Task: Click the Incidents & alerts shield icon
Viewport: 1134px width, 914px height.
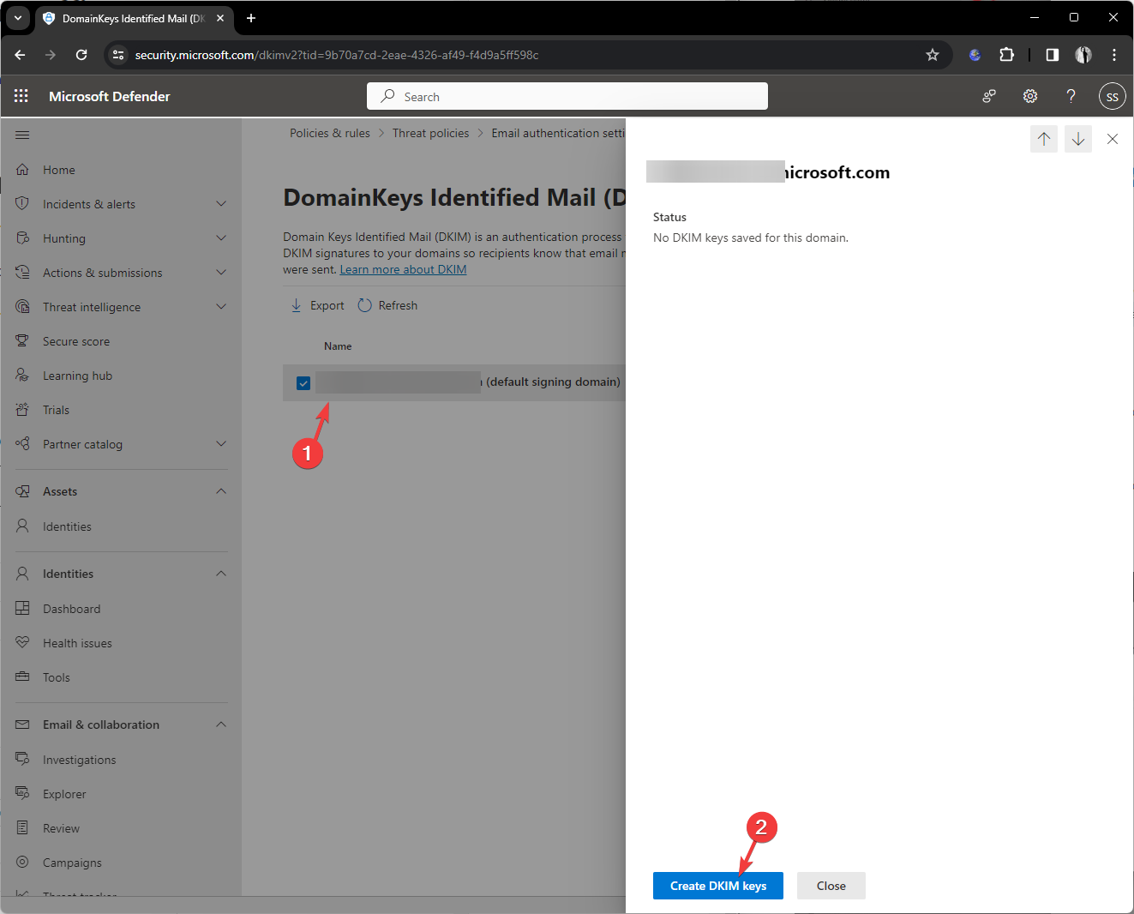Action: pyautogui.click(x=22, y=204)
